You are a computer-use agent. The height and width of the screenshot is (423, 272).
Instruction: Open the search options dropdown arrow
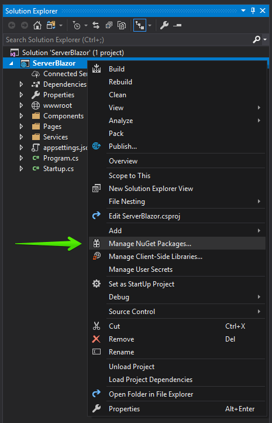coord(265,40)
